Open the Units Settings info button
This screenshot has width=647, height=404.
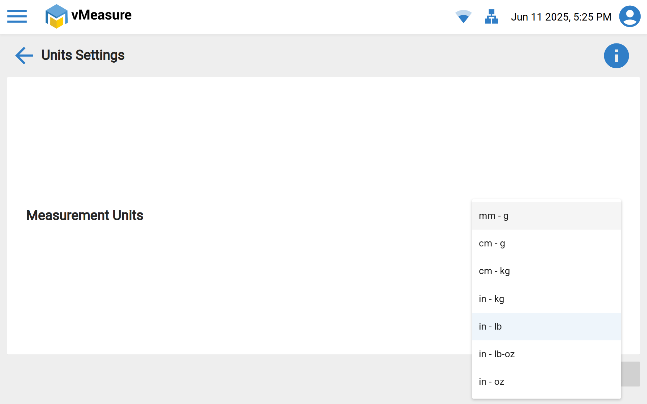[616, 56]
